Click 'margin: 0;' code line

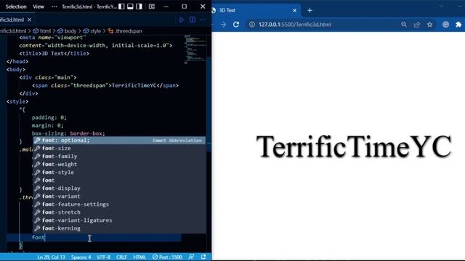(47, 125)
